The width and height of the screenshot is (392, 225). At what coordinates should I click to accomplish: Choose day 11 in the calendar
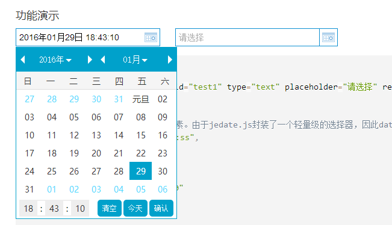[x=52, y=135]
